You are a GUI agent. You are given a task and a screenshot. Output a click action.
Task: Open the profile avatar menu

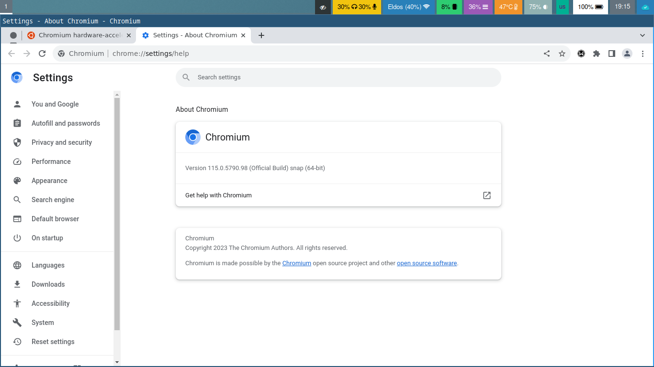click(x=627, y=54)
